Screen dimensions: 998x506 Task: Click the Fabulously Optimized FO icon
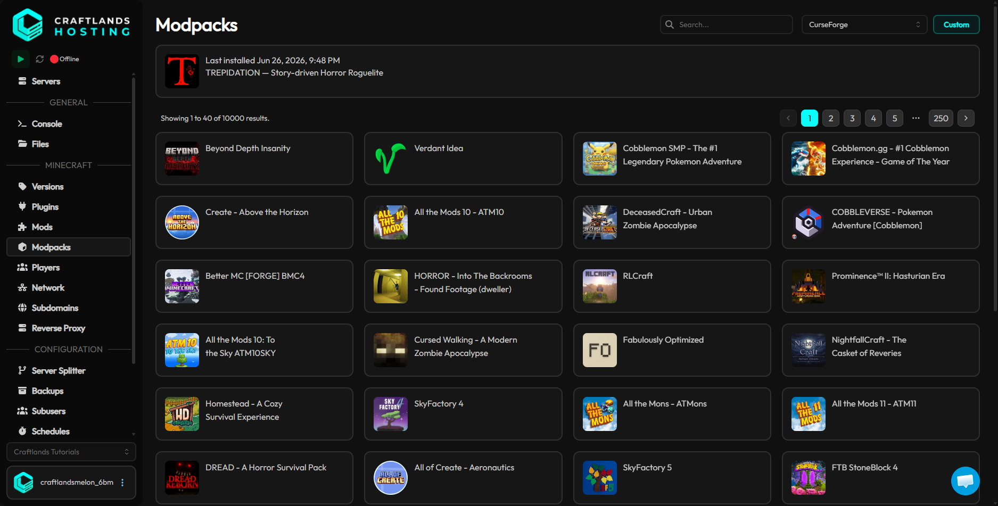(599, 350)
